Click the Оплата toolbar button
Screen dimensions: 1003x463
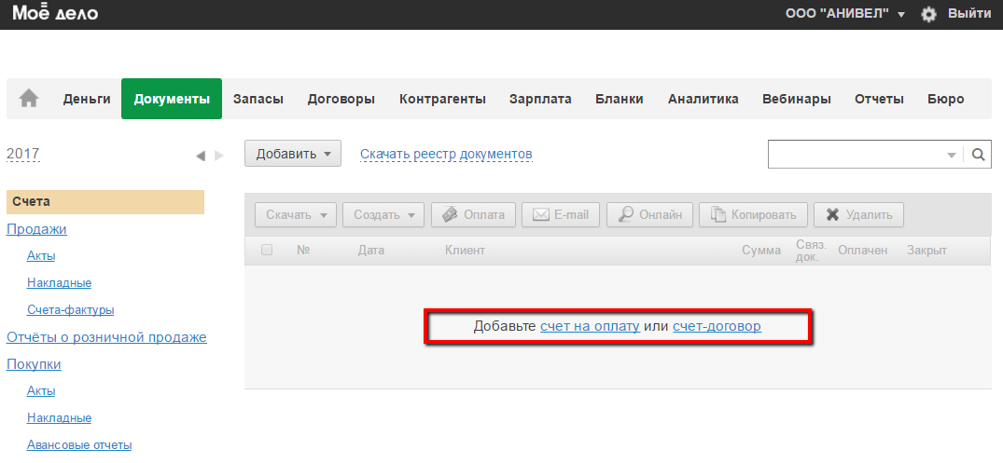pos(472,214)
